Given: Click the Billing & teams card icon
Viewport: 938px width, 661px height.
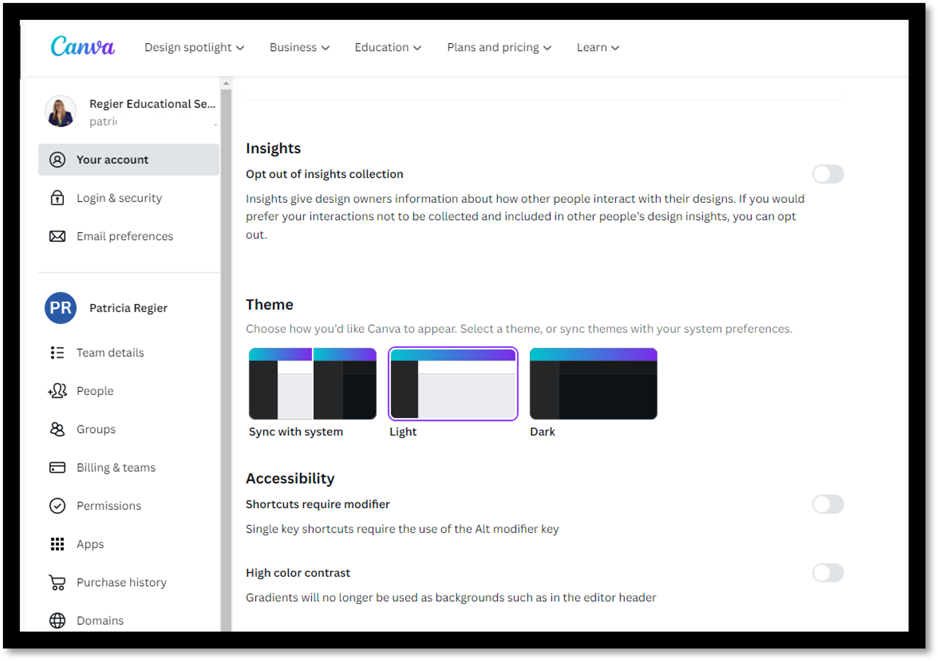Looking at the screenshot, I should [x=57, y=467].
